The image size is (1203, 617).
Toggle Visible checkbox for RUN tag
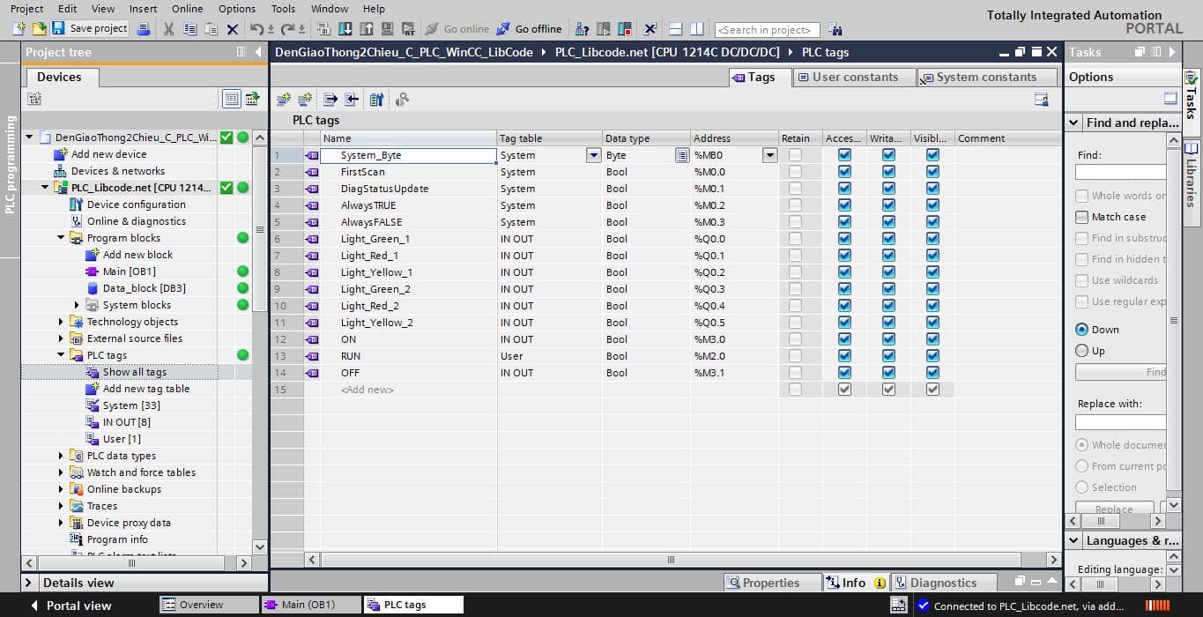(x=932, y=356)
